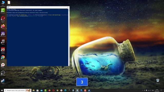The image size is (164, 92).
Task: Open Chrome from the taskbar
Action: point(57,90)
